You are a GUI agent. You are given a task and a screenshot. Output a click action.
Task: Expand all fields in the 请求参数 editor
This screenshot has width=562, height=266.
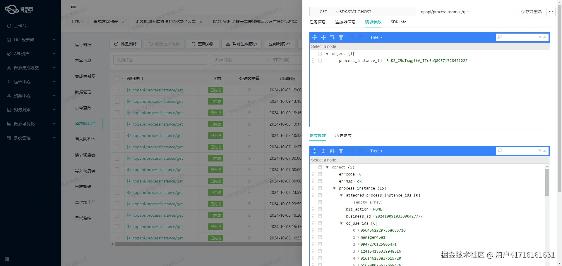(x=315, y=37)
